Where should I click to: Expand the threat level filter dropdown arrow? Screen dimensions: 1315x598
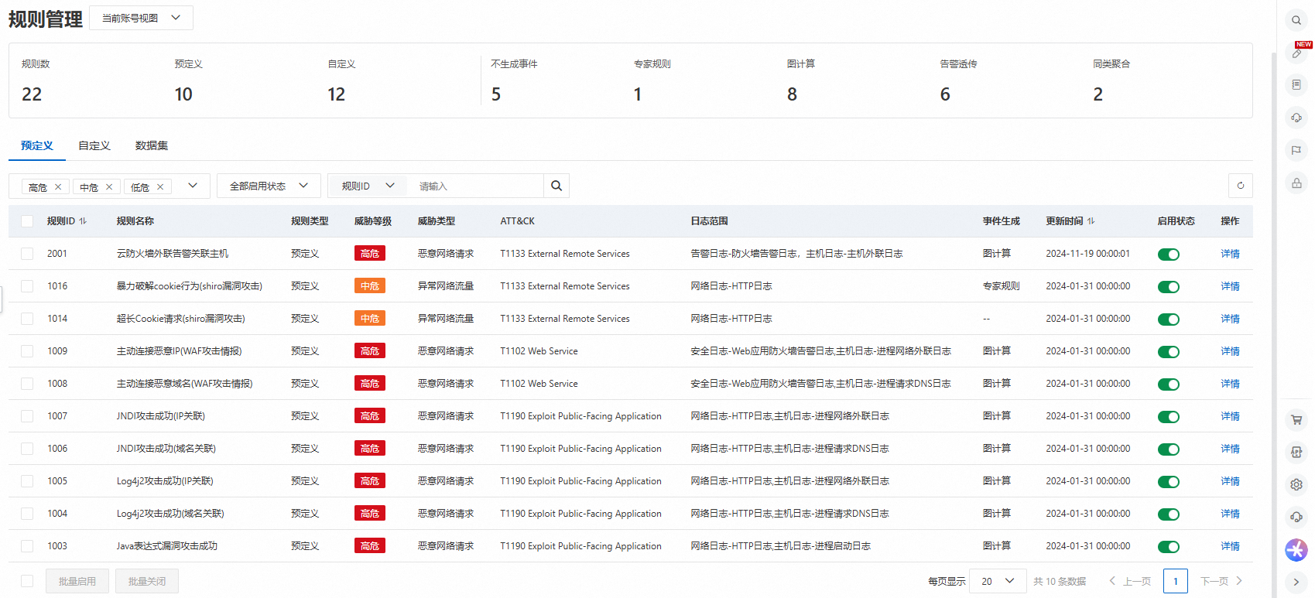pos(193,186)
